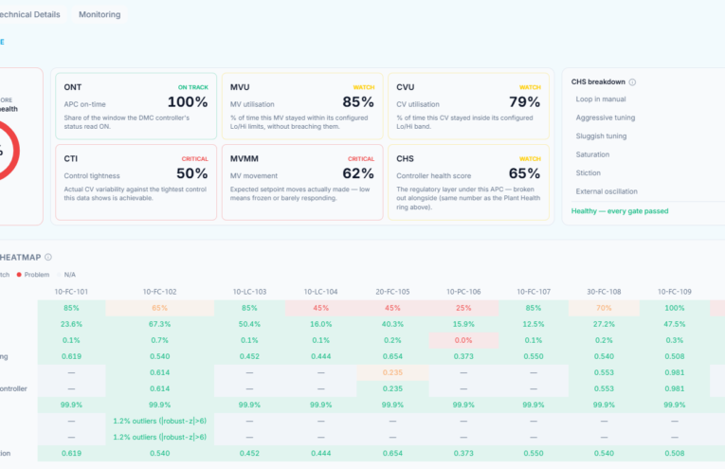Click the 67.3% heatmap cell

[159, 324]
